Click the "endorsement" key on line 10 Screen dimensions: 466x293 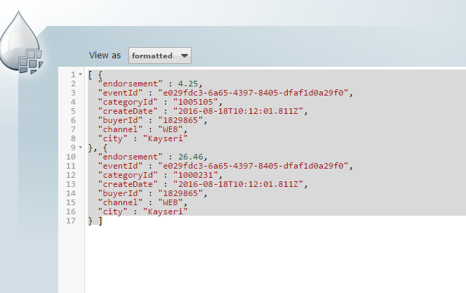click(x=130, y=157)
